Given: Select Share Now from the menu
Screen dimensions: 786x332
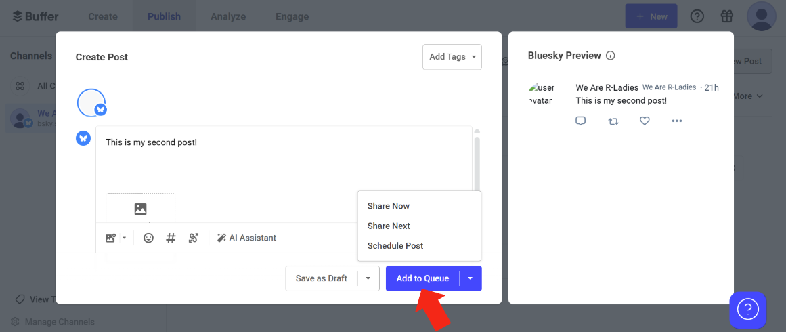Looking at the screenshot, I should [389, 206].
